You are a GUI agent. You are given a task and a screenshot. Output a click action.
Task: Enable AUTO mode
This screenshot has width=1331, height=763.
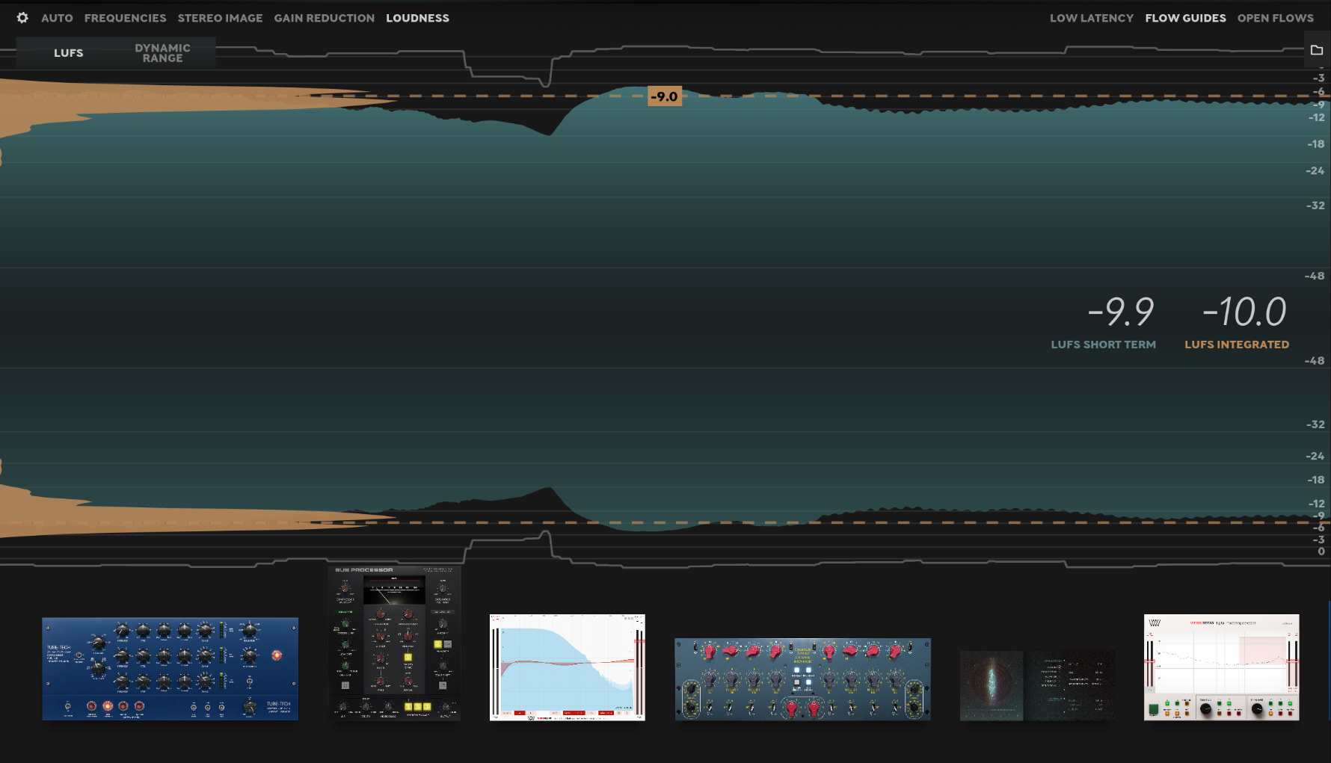[x=57, y=17]
